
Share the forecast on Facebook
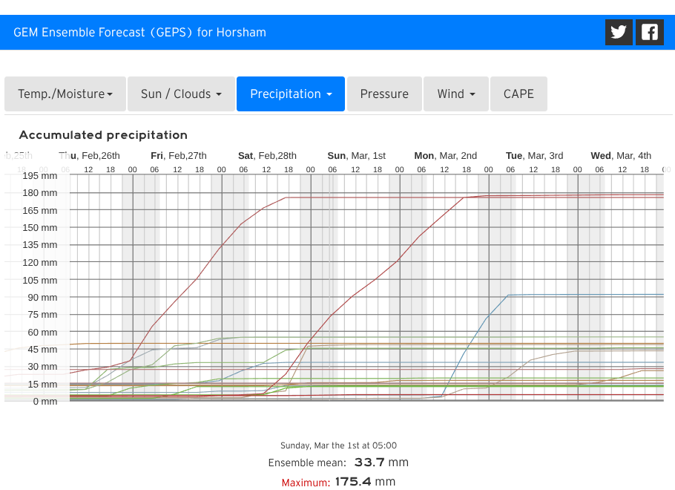(650, 33)
